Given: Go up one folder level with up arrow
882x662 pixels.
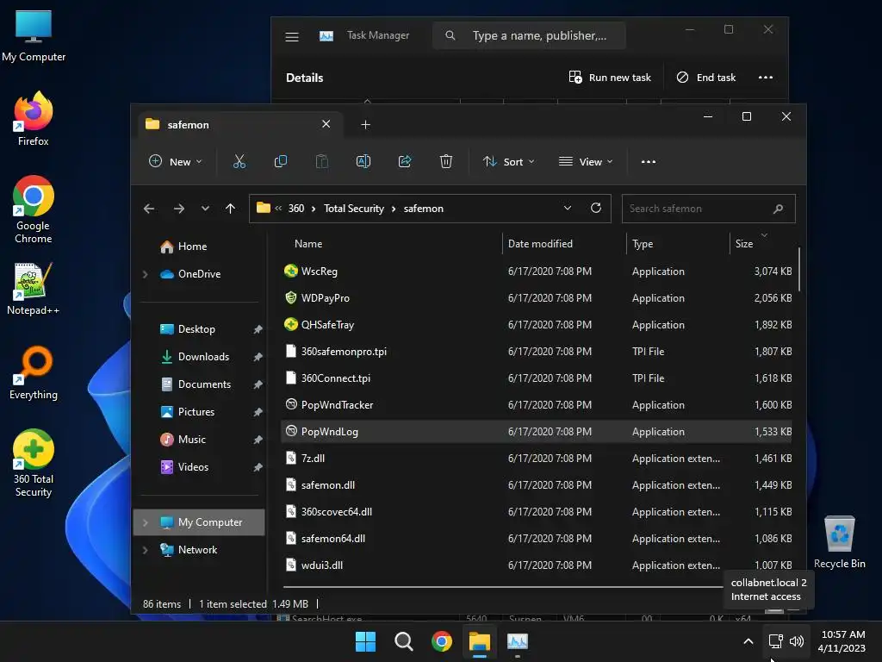Looking at the screenshot, I should tap(230, 209).
